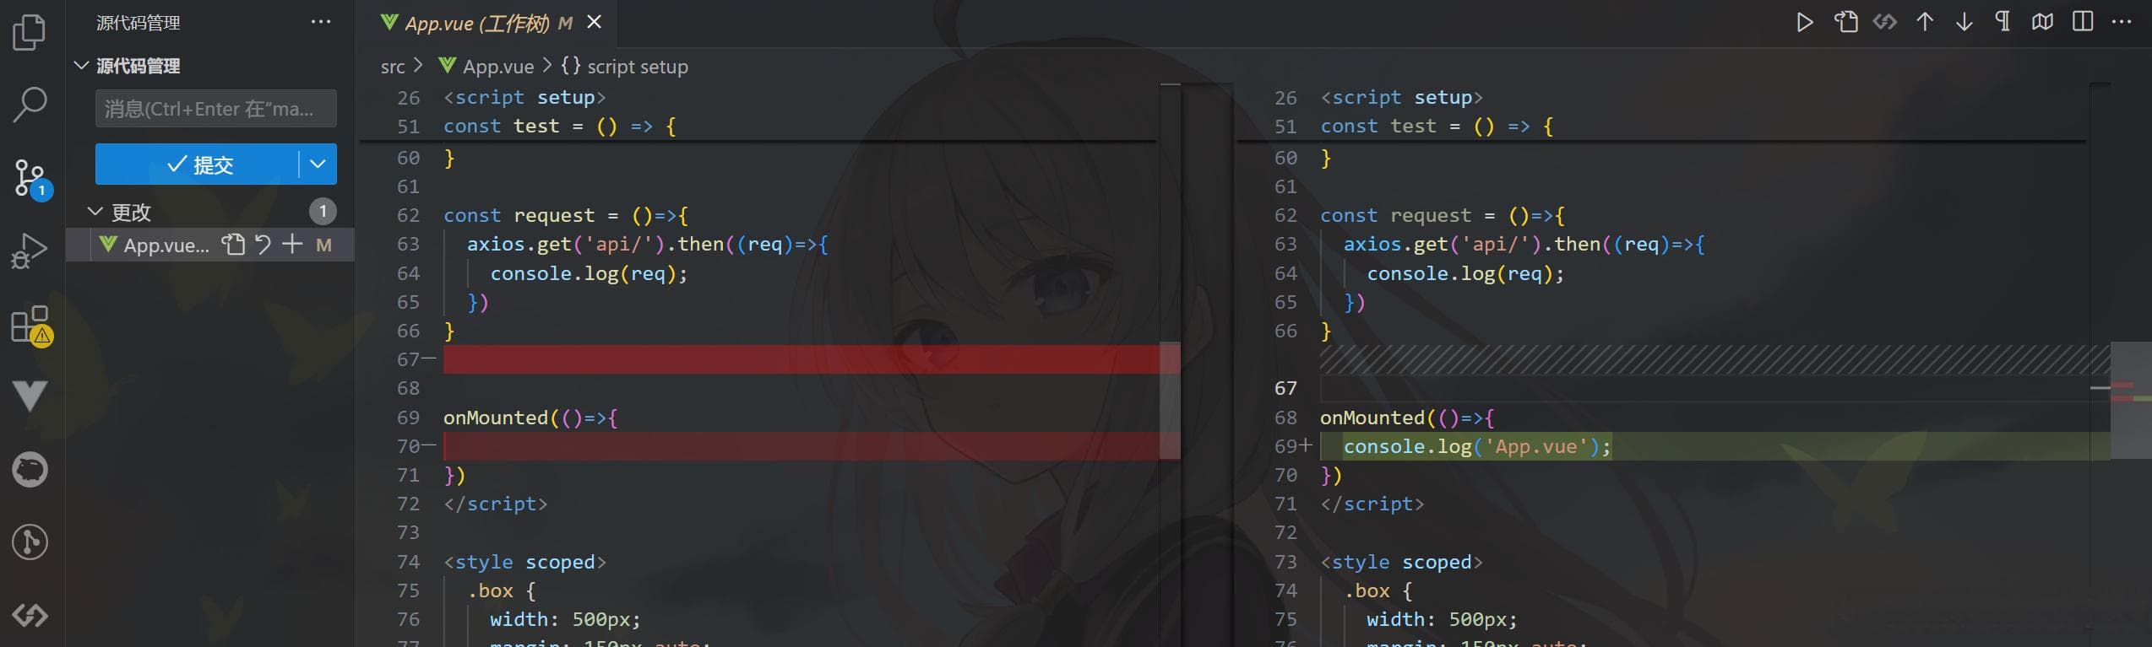The width and height of the screenshot is (2152, 647).
Task: Open the Git graph circle icon view
Action: (x=30, y=542)
